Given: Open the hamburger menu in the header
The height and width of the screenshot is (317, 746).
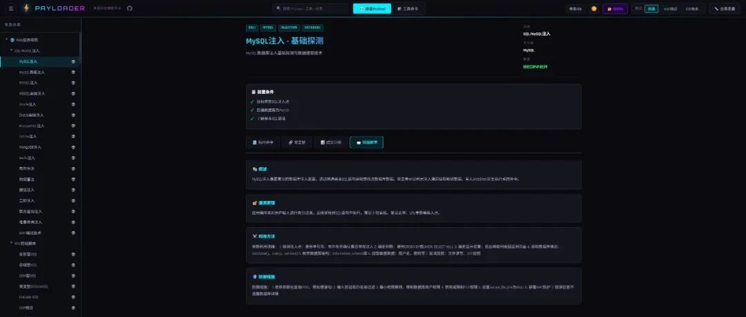Looking at the screenshot, I should 12,8.
